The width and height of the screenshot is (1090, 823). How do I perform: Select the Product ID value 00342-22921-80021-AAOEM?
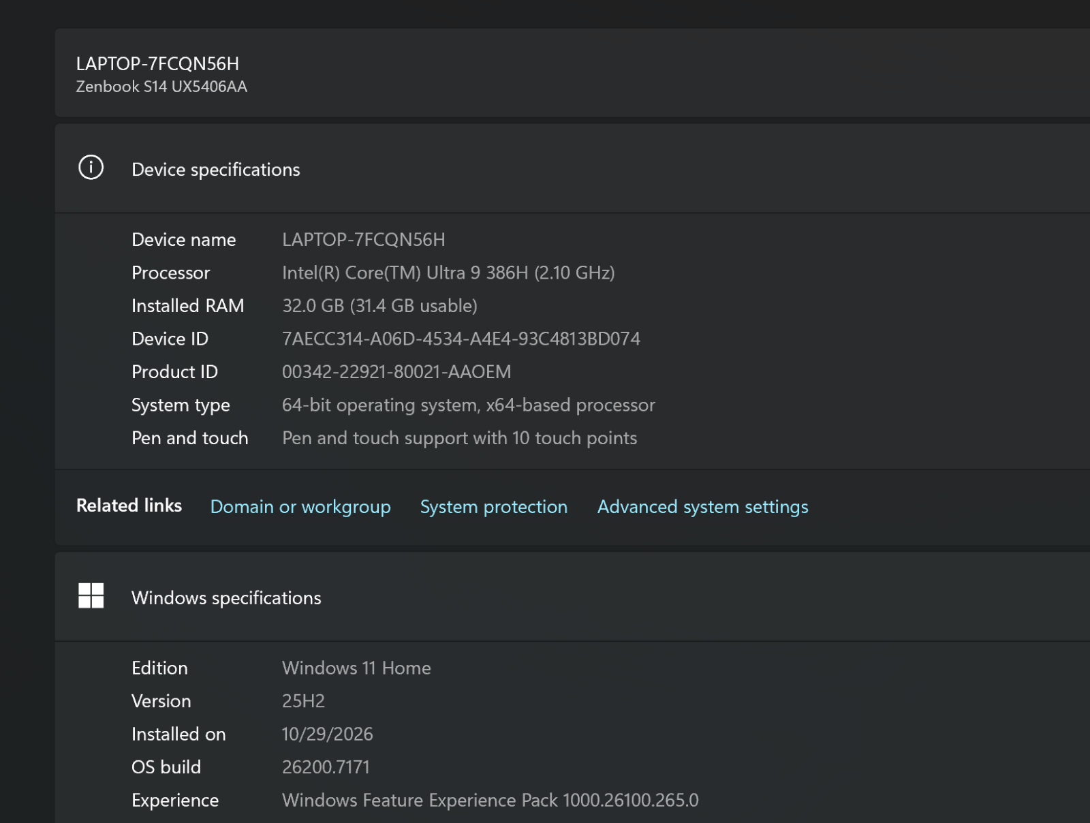click(x=396, y=372)
